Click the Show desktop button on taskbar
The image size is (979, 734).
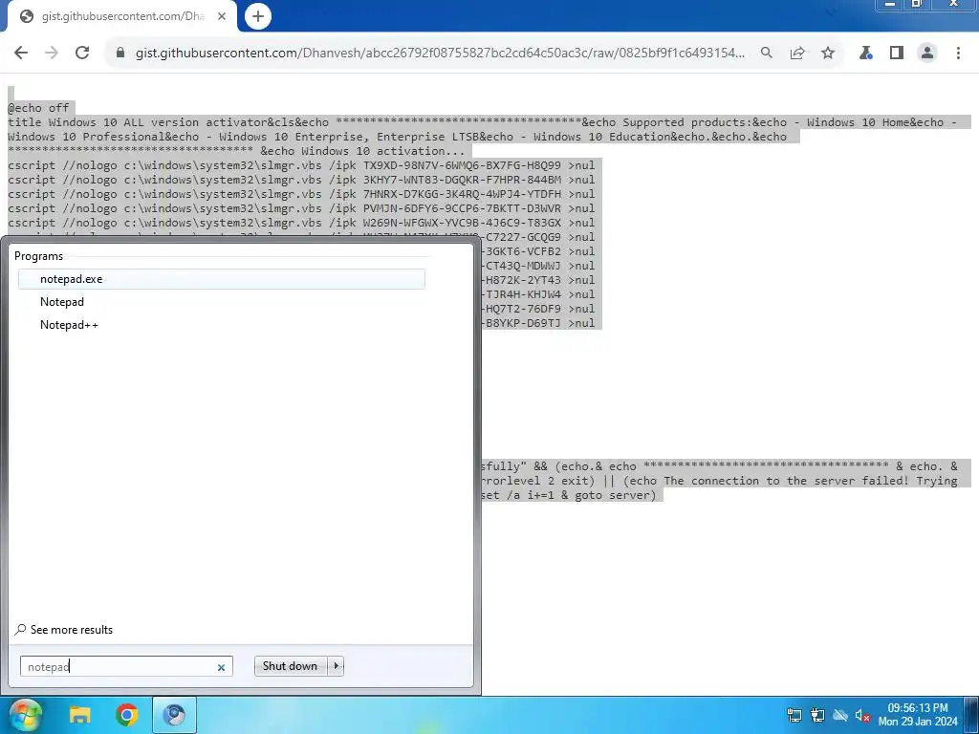(971, 715)
